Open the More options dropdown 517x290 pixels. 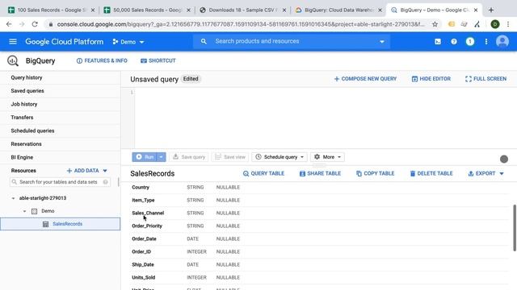(327, 157)
